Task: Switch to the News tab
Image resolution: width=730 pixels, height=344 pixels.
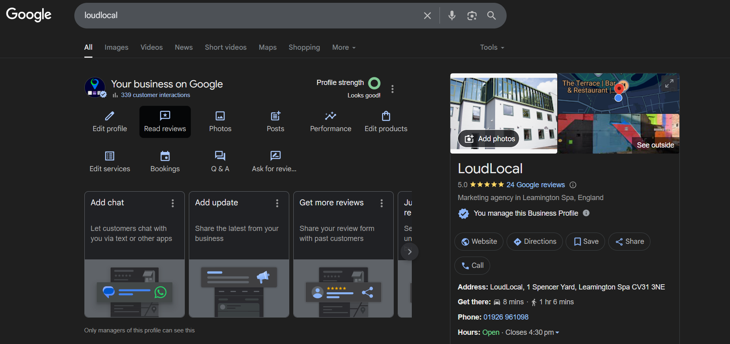Action: point(184,47)
